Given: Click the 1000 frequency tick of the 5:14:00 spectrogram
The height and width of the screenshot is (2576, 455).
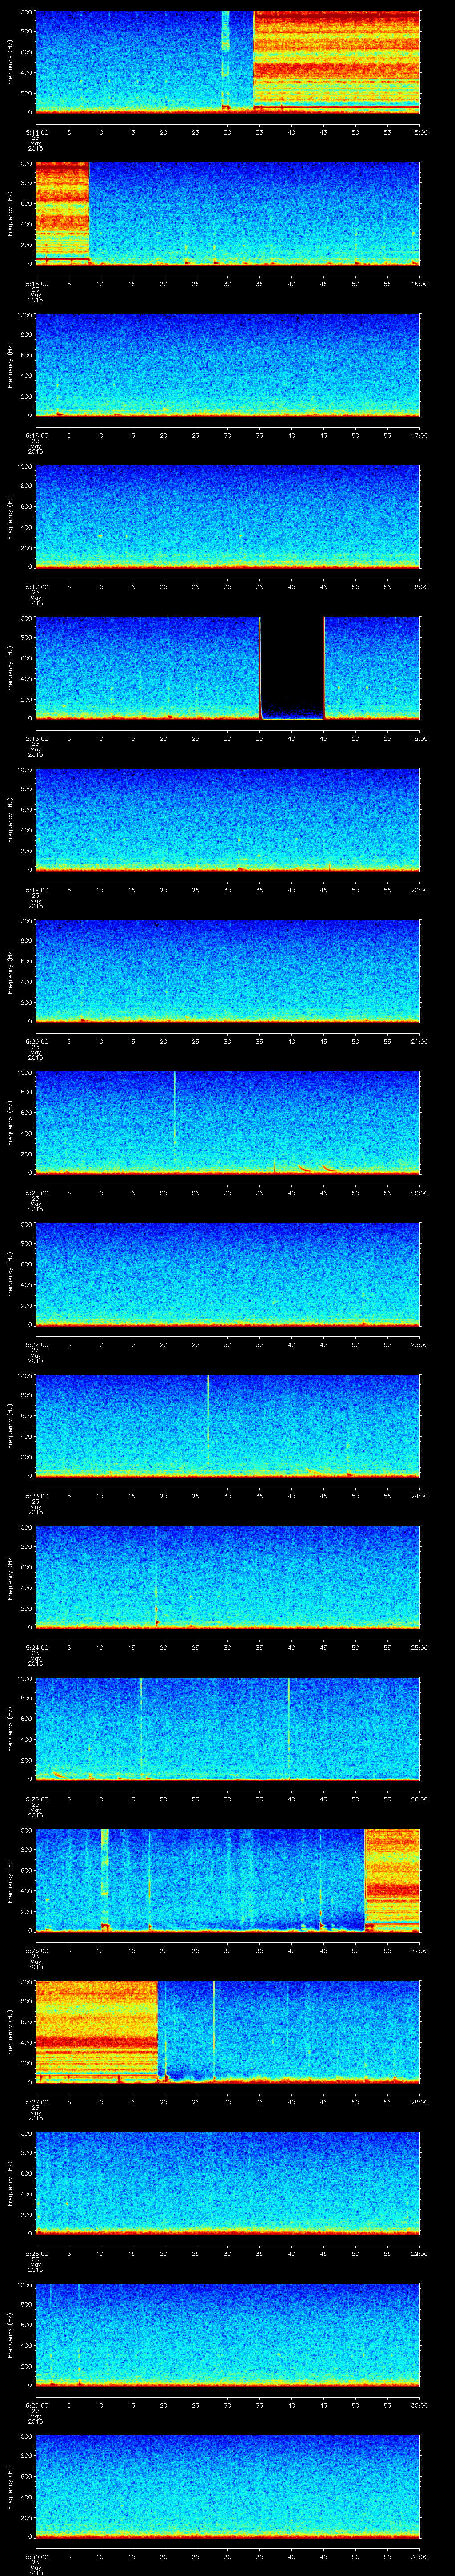Looking at the screenshot, I should pos(24,13).
